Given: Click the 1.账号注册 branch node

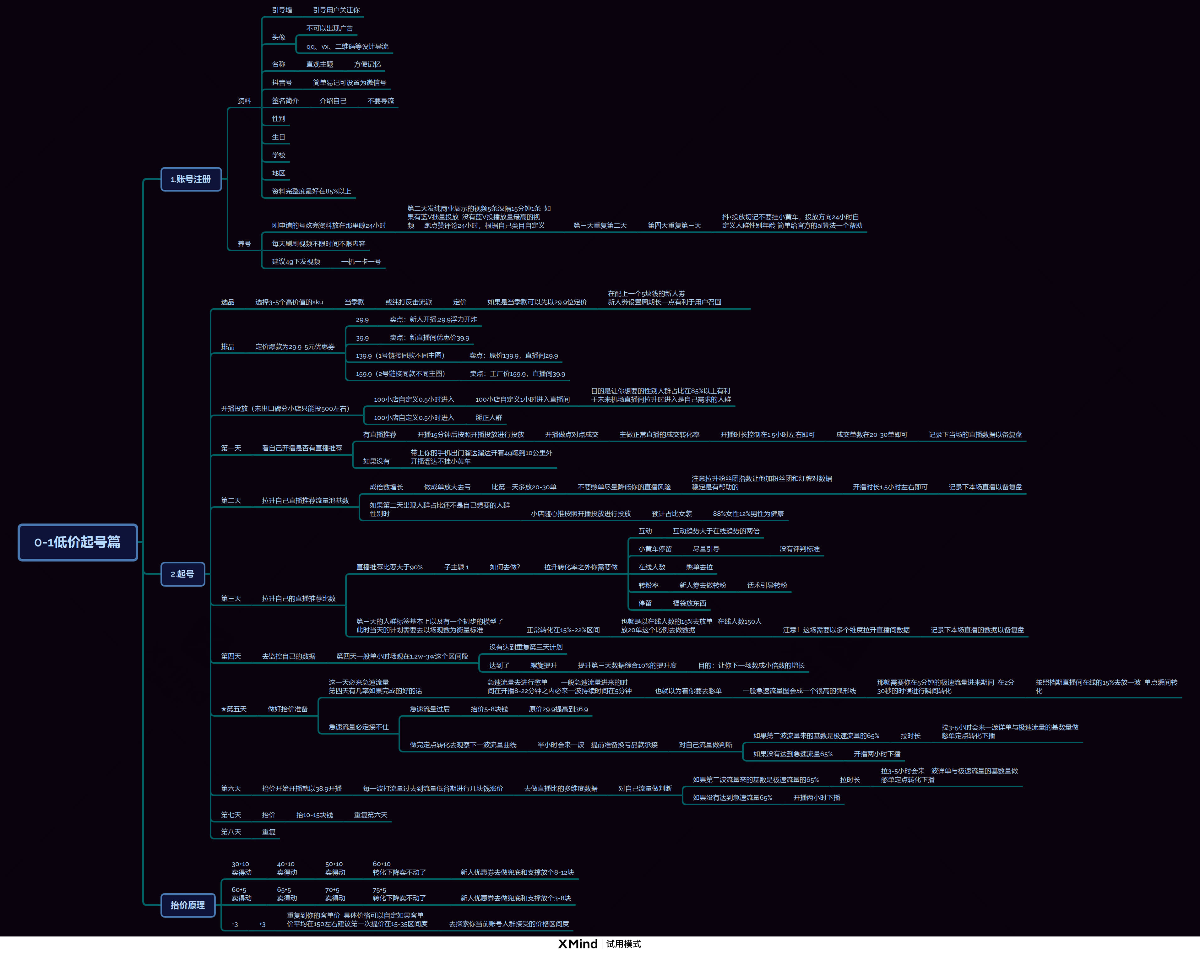Looking at the screenshot, I should click(191, 179).
